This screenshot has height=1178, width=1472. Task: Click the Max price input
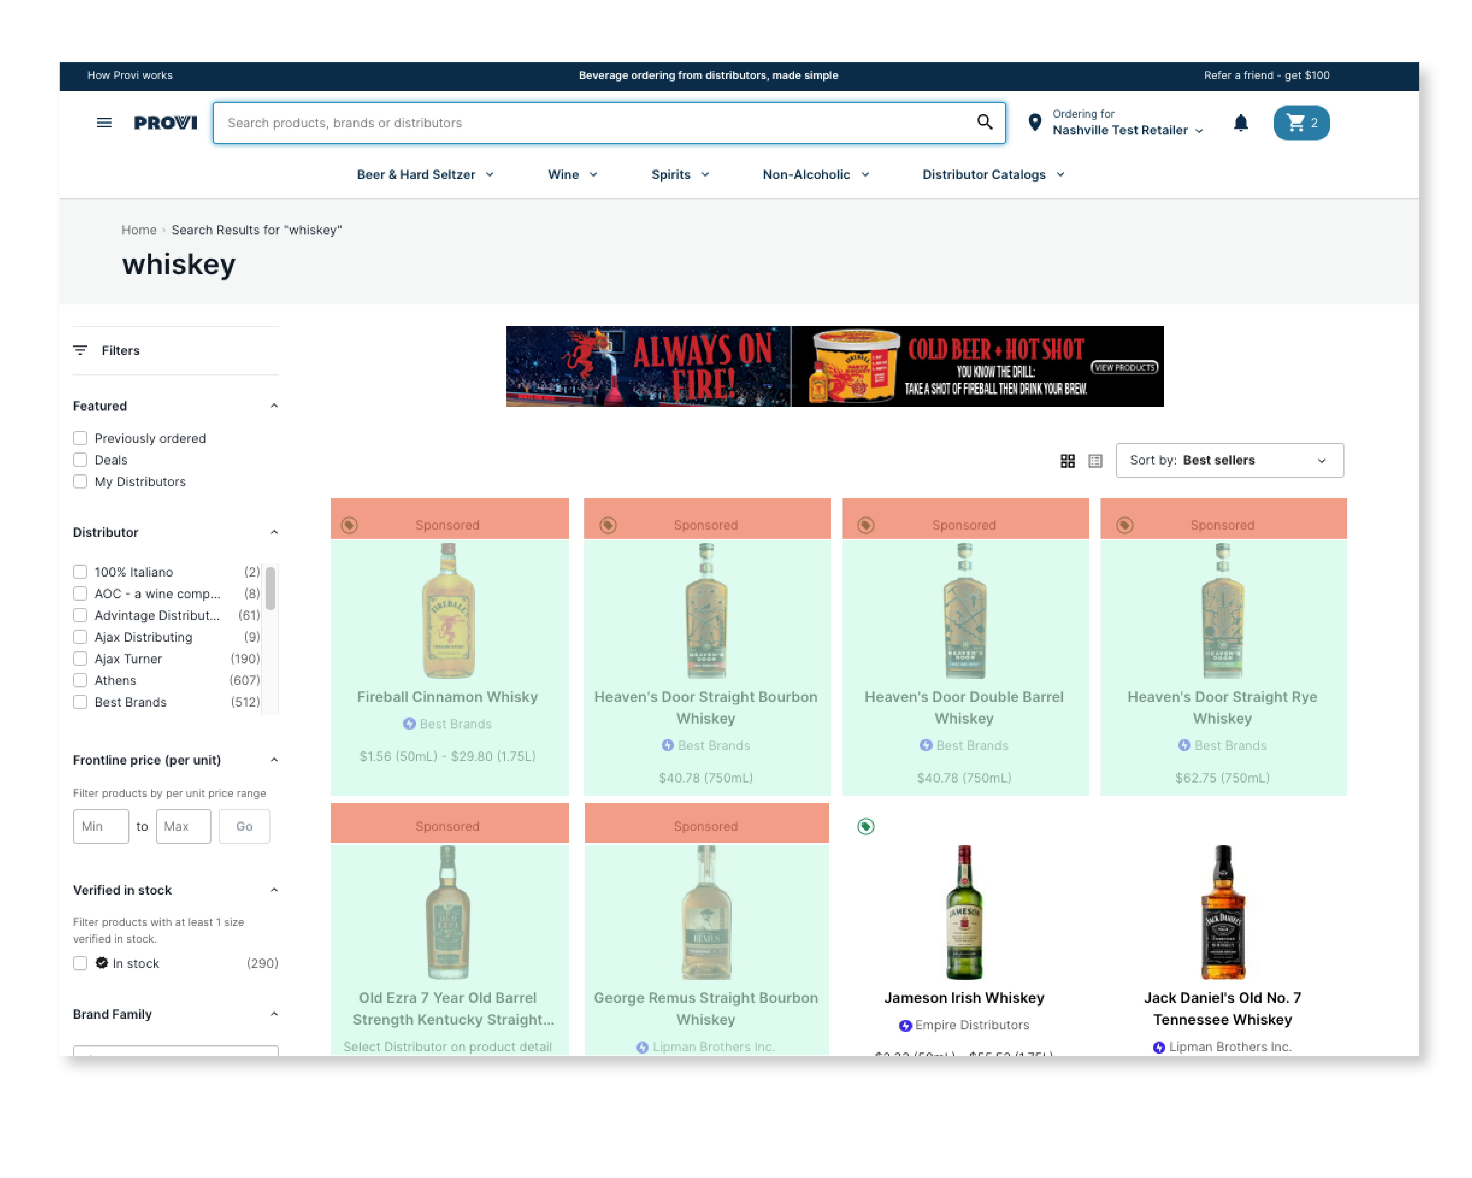coord(183,826)
